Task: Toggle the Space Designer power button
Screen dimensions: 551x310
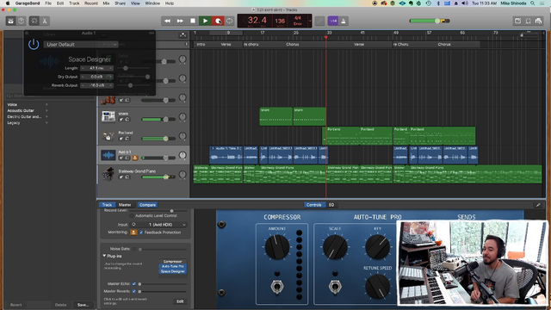Action: [x=34, y=44]
